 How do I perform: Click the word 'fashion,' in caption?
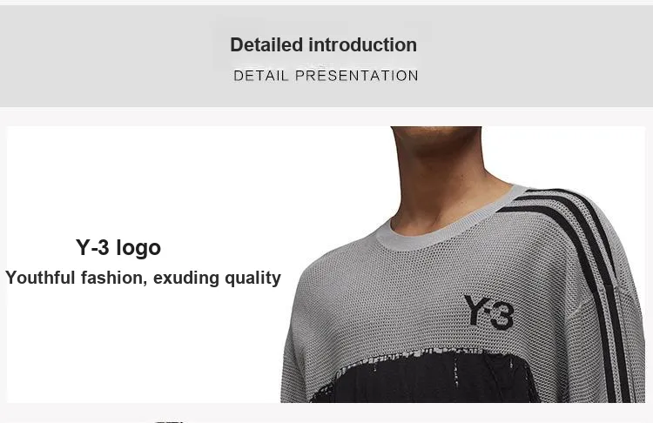click(x=114, y=279)
